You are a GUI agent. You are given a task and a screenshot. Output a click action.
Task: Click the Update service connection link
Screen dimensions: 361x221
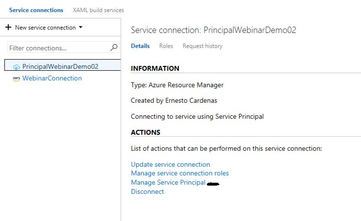point(171,164)
